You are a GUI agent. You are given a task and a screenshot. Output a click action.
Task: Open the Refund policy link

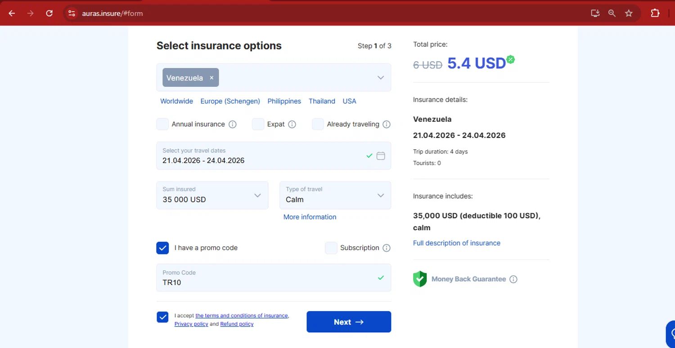click(x=237, y=324)
